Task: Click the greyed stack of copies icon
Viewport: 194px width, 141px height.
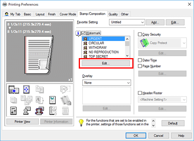Action: click(x=14, y=100)
